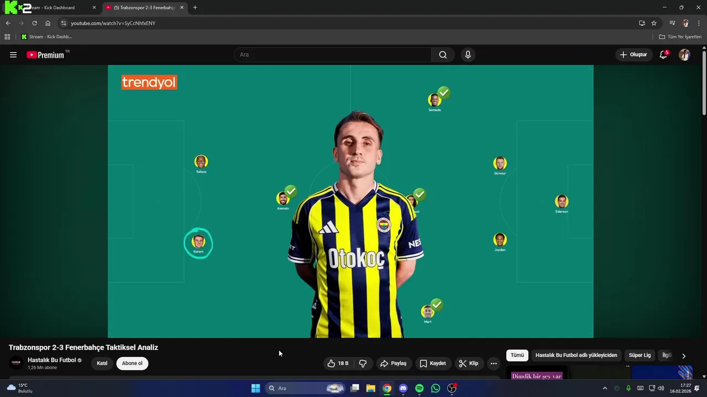The height and width of the screenshot is (397, 707).
Task: Click the Paylaş share button
Action: pos(393,363)
